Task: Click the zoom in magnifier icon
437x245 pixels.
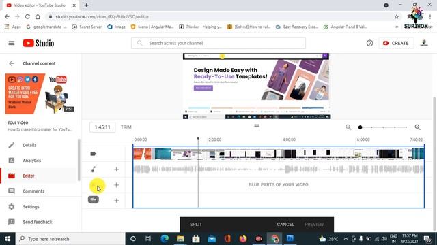Action: tap(417, 127)
